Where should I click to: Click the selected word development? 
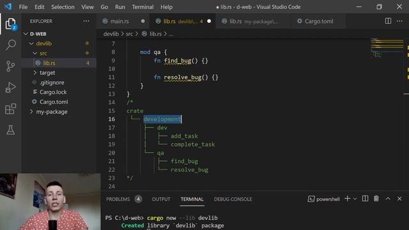pyautogui.click(x=162, y=119)
